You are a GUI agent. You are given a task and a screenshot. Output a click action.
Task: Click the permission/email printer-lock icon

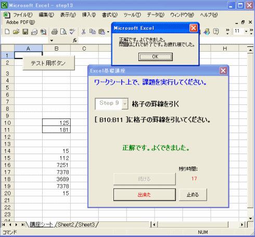point(34,32)
